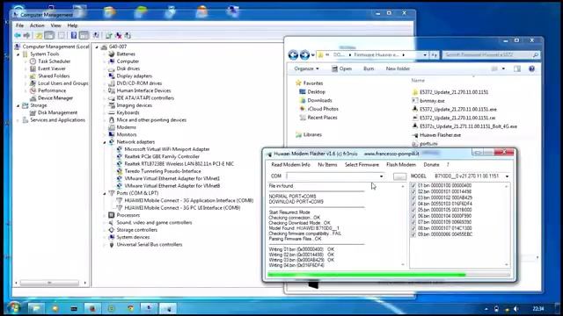This screenshot has width=563, height=316.
Task: Click Back arrow in Computer Management toolbar
Action: click(x=18, y=35)
